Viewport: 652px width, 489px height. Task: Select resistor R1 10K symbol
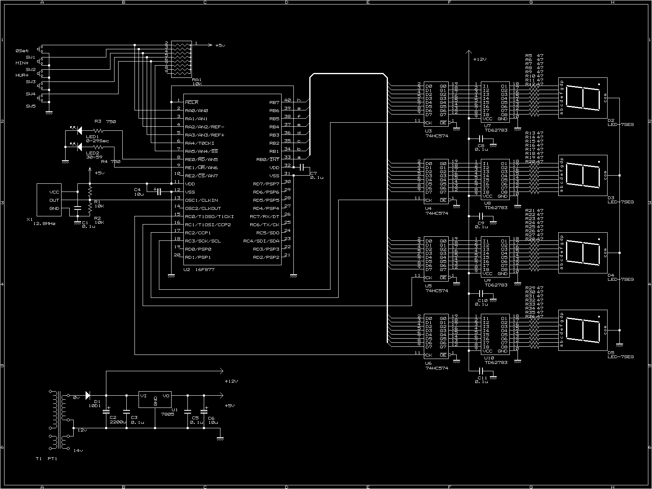(x=90, y=191)
